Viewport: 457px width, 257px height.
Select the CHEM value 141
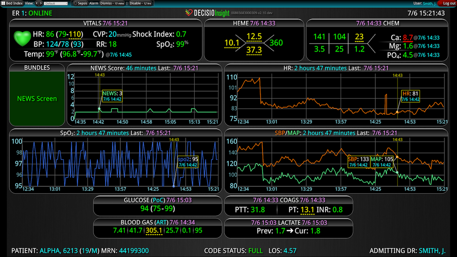(319, 37)
